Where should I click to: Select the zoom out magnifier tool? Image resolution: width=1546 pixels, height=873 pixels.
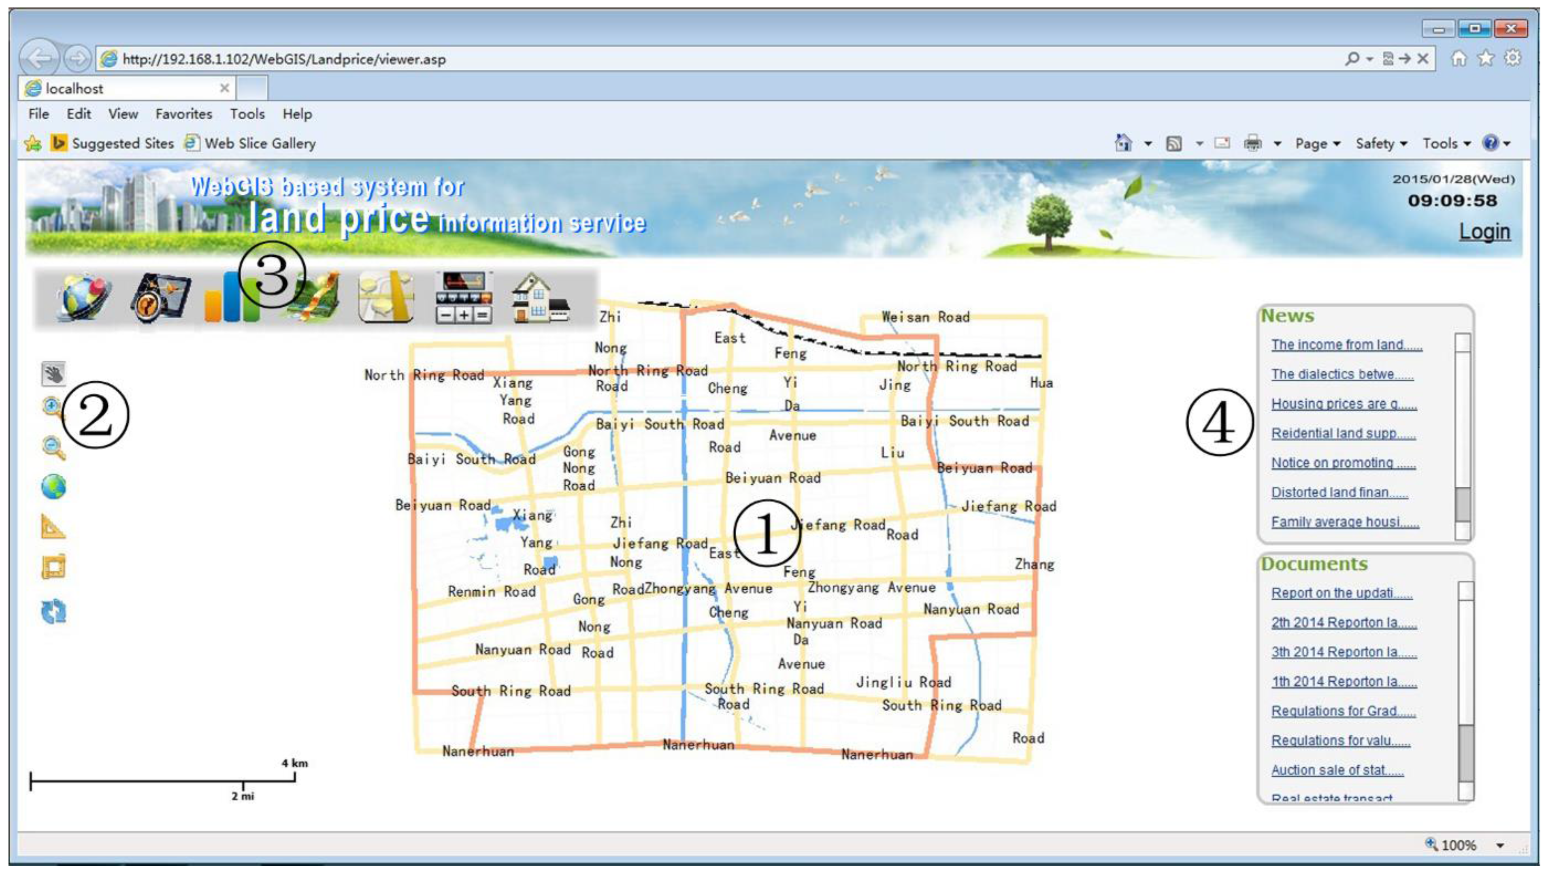[x=53, y=447]
